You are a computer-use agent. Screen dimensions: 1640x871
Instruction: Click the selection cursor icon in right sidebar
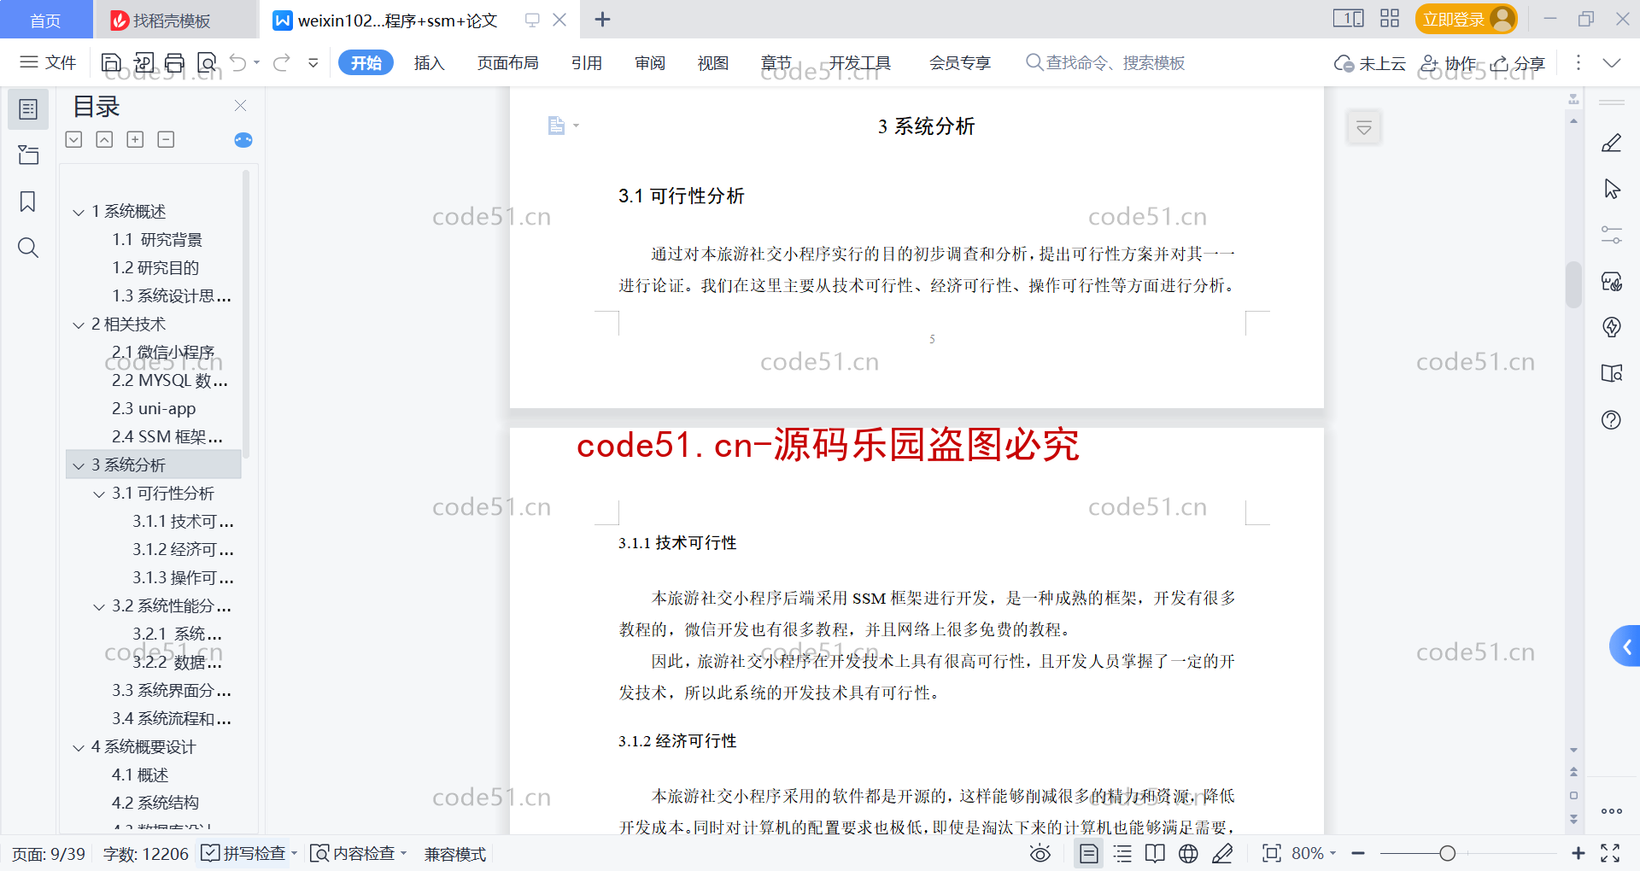(1612, 189)
